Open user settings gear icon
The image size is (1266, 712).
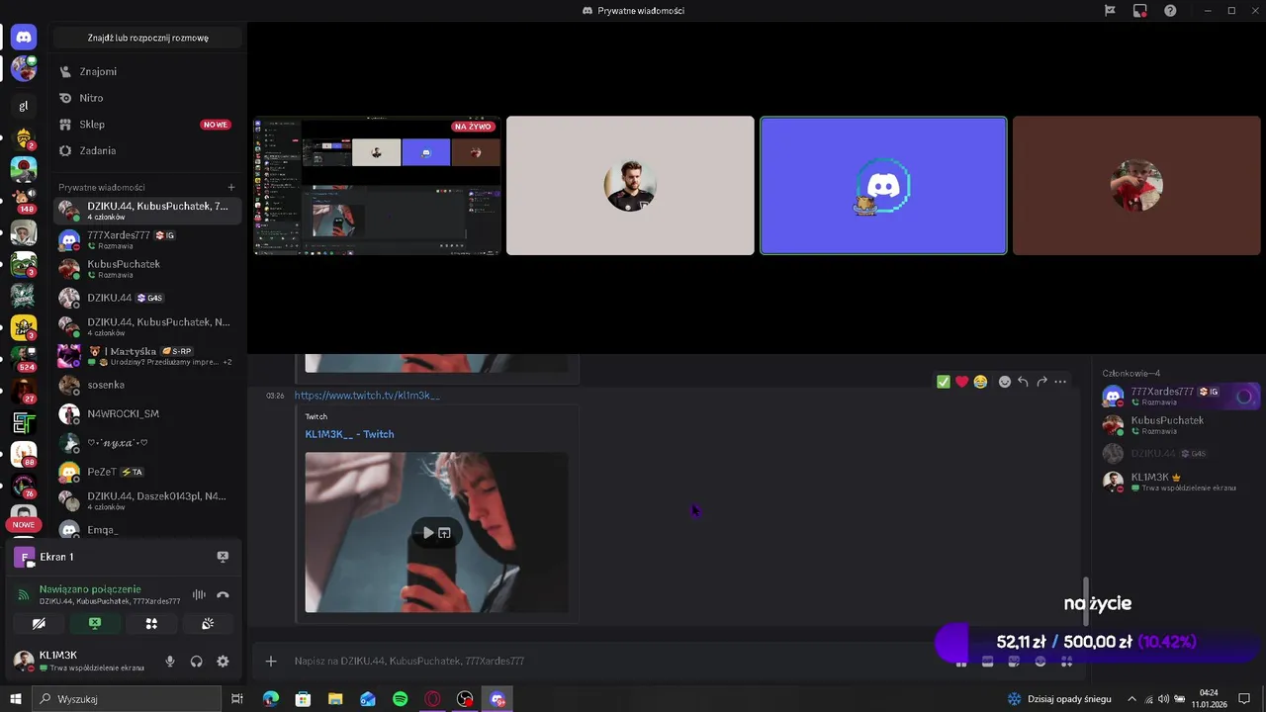click(223, 662)
